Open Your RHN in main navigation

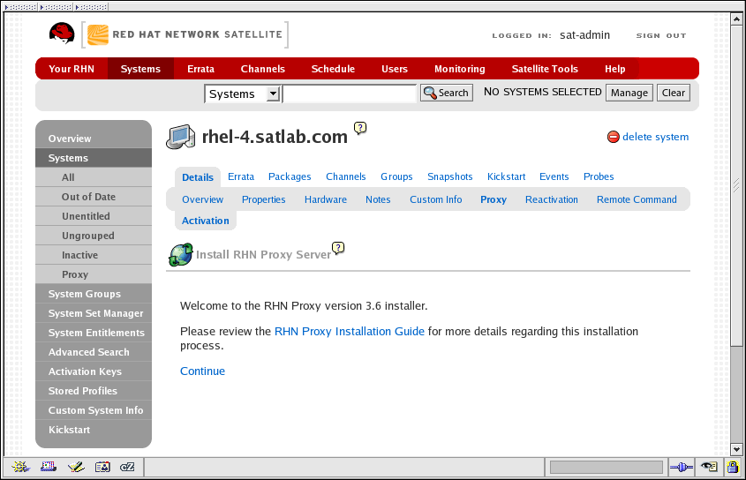[x=72, y=69]
